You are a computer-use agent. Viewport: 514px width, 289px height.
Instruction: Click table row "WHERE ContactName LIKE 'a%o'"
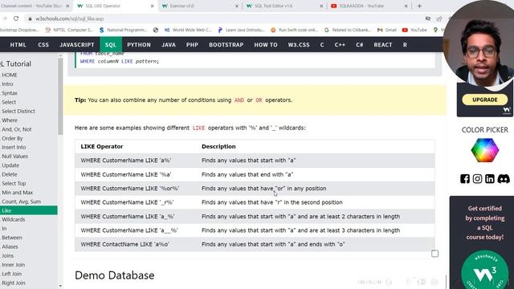coord(255,244)
